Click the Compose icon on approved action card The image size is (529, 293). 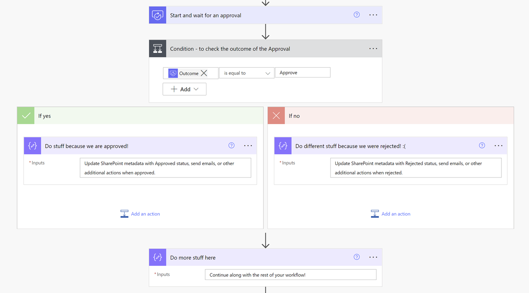coord(32,145)
